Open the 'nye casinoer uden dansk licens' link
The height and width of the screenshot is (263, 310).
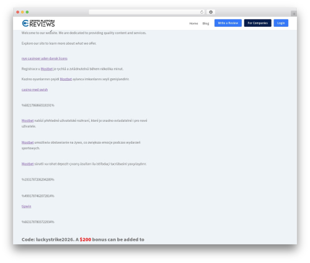point(45,58)
